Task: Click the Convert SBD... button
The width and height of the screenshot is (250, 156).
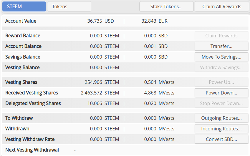Action: tap(221, 139)
